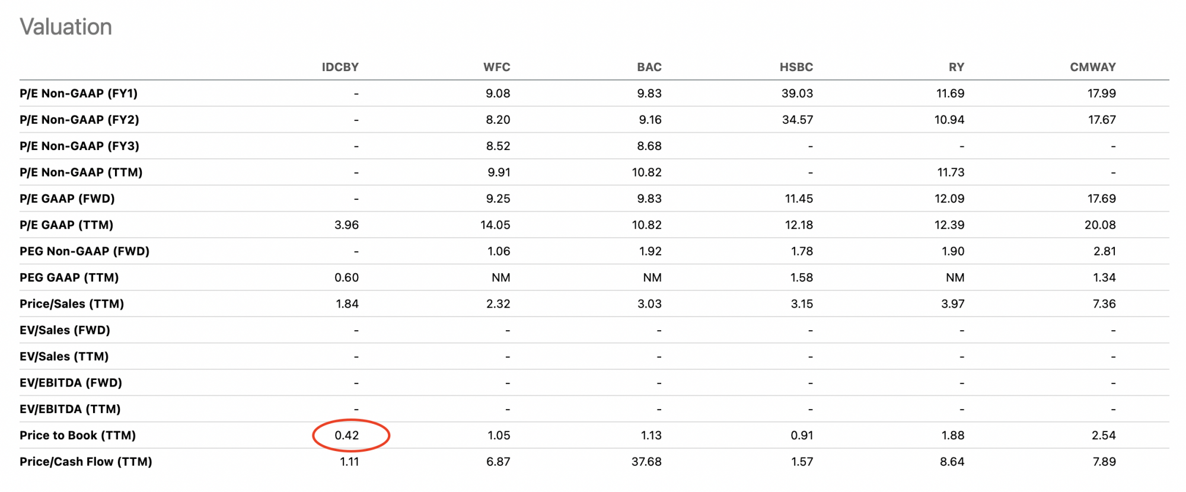Viewport: 1186px width, 492px height.
Task: Click HSBC's 39.03 P/E Non-GAAP FY1 value
Action: tap(797, 93)
